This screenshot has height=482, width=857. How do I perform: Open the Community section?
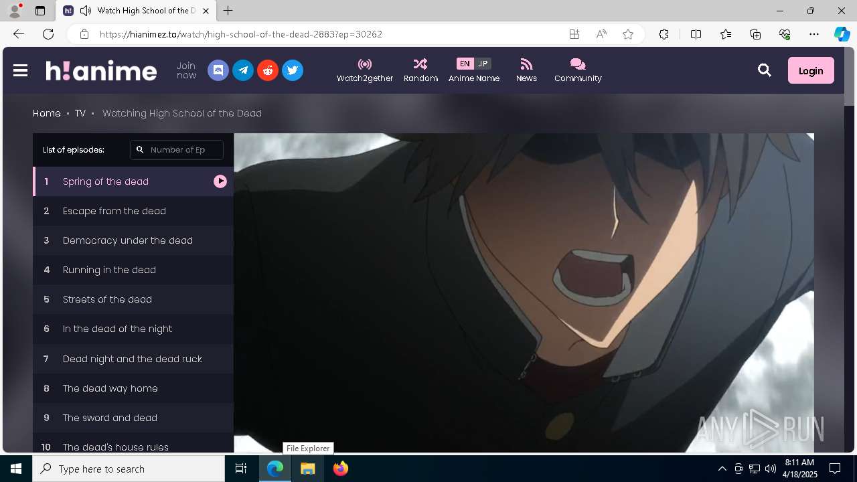tap(578, 70)
